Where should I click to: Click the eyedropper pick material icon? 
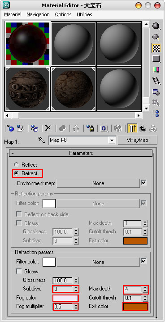[x=42, y=140]
